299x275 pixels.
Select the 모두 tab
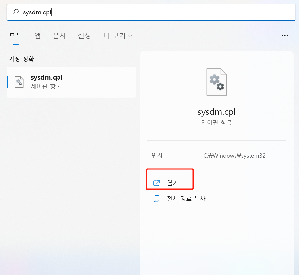(x=16, y=36)
